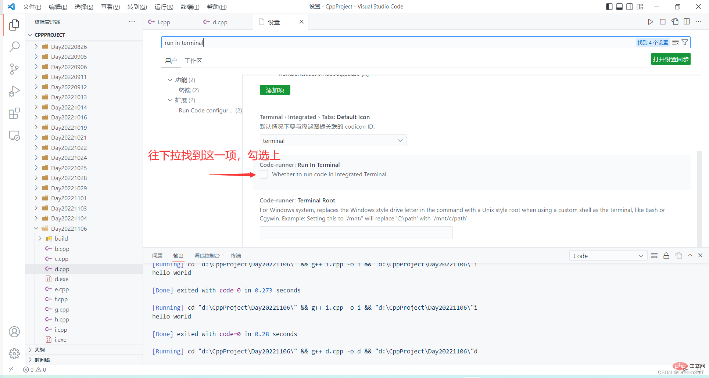Viewport: 709px width, 378px height.
Task: Click the Run Code play icon
Action: pos(650,22)
